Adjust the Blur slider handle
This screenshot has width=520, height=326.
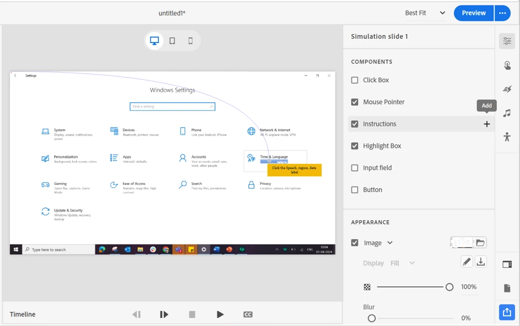pyautogui.click(x=372, y=319)
